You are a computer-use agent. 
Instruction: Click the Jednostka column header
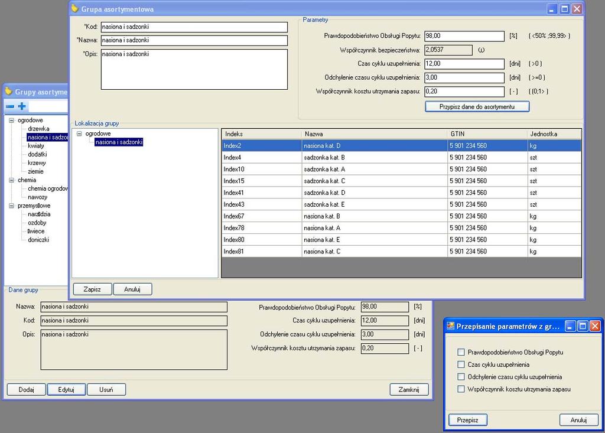(x=554, y=134)
